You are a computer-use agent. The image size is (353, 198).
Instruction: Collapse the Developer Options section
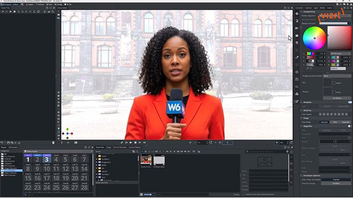click(301, 176)
